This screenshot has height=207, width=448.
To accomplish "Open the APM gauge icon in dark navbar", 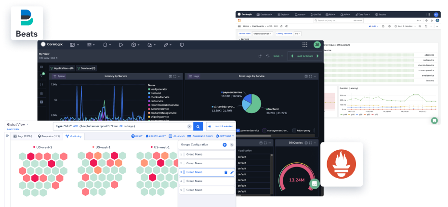I will tap(150, 45).
